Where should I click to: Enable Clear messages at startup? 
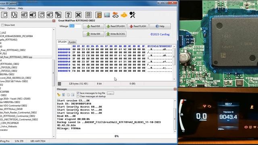pyautogui.click(x=78, y=97)
